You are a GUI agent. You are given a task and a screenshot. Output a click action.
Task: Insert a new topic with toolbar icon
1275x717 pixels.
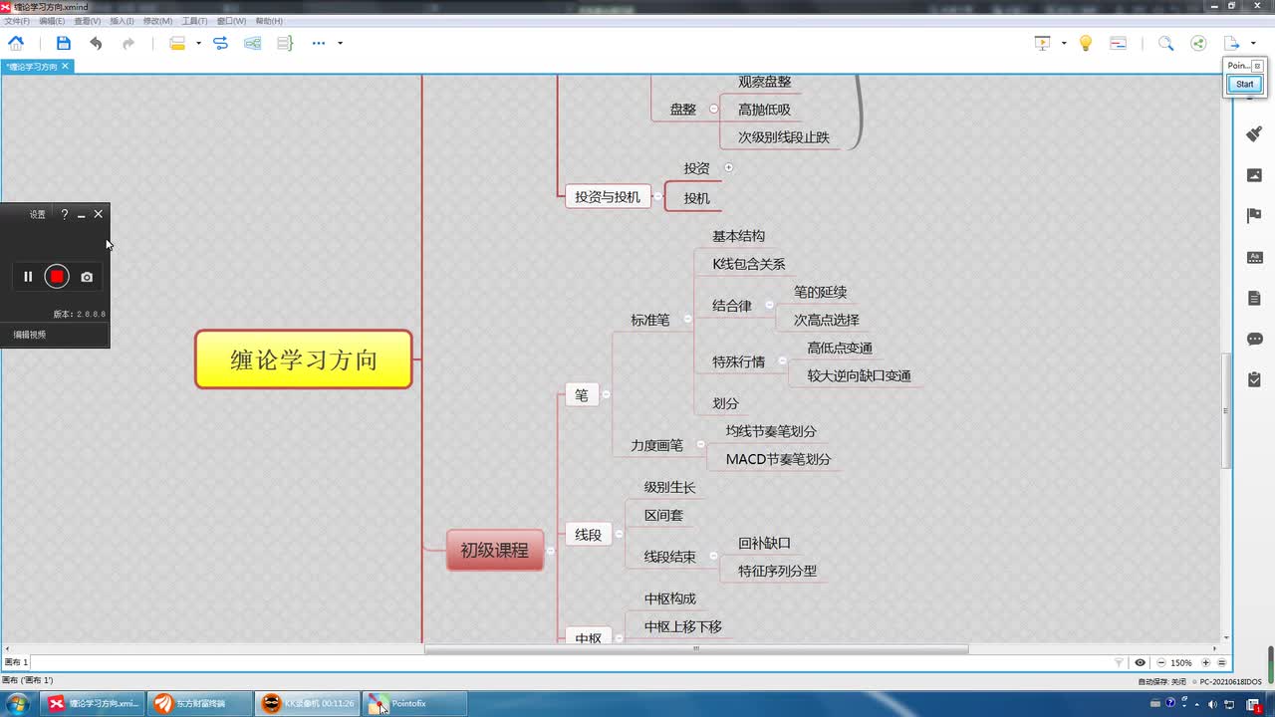[178, 43]
